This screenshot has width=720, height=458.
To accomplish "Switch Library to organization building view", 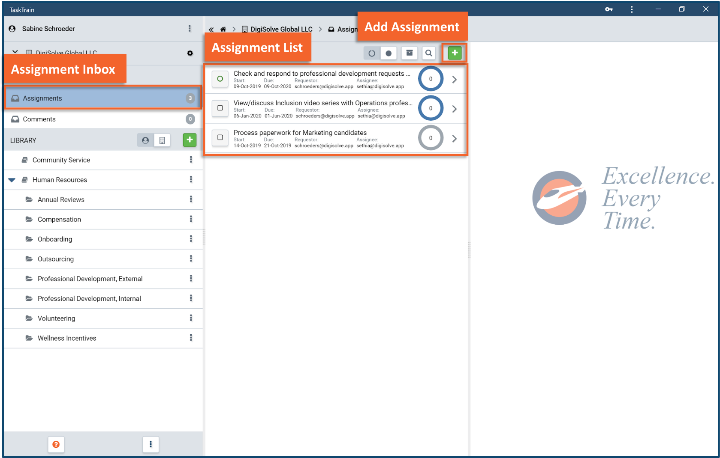I will (x=162, y=140).
